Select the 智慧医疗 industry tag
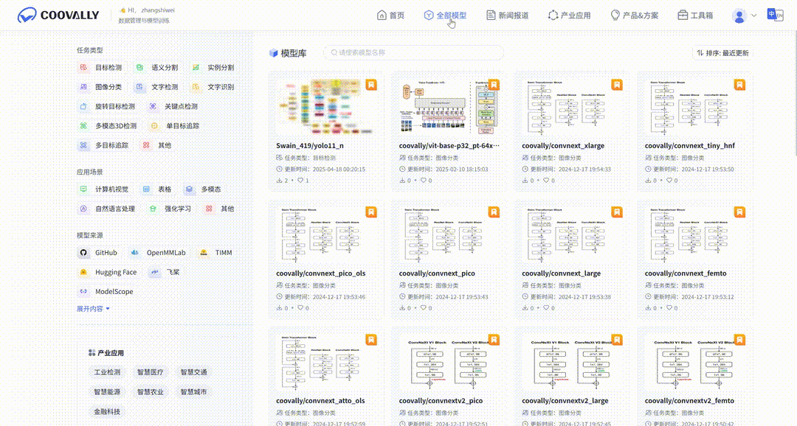 [x=151, y=372]
